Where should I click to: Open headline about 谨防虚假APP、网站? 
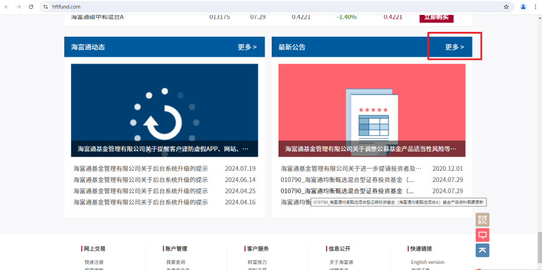pyautogui.click(x=163, y=149)
